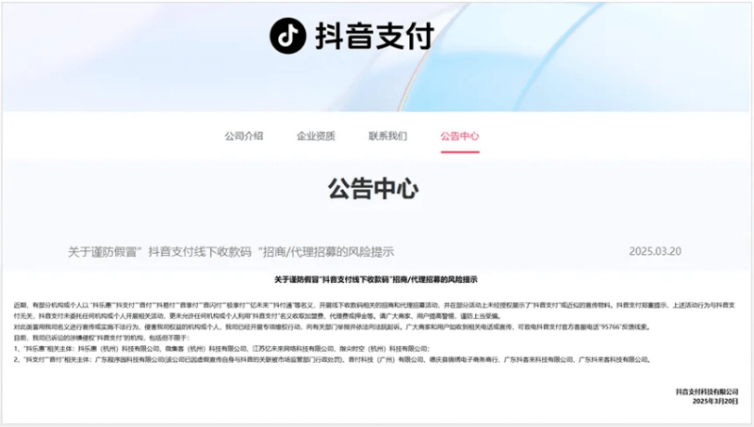Click the large 公告中心 page heading

click(x=373, y=188)
